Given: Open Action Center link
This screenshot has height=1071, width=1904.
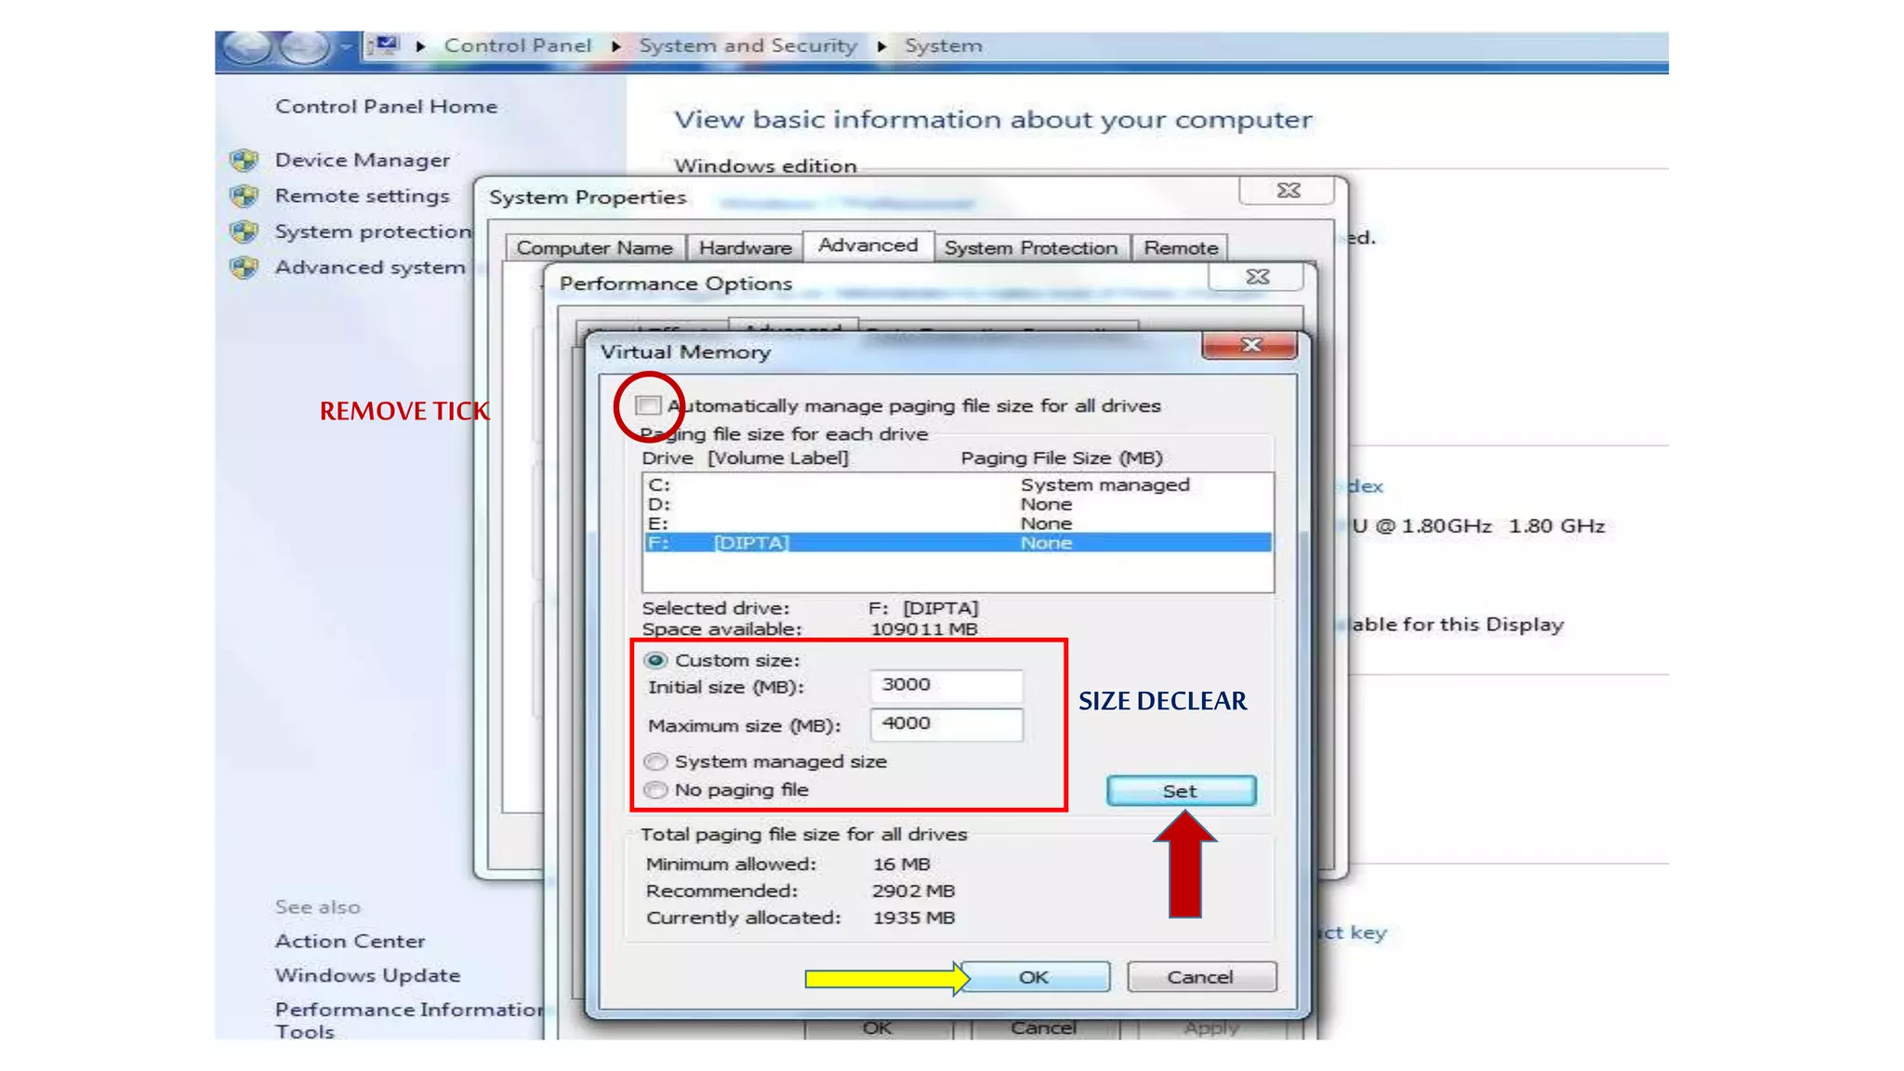Looking at the screenshot, I should 350,941.
